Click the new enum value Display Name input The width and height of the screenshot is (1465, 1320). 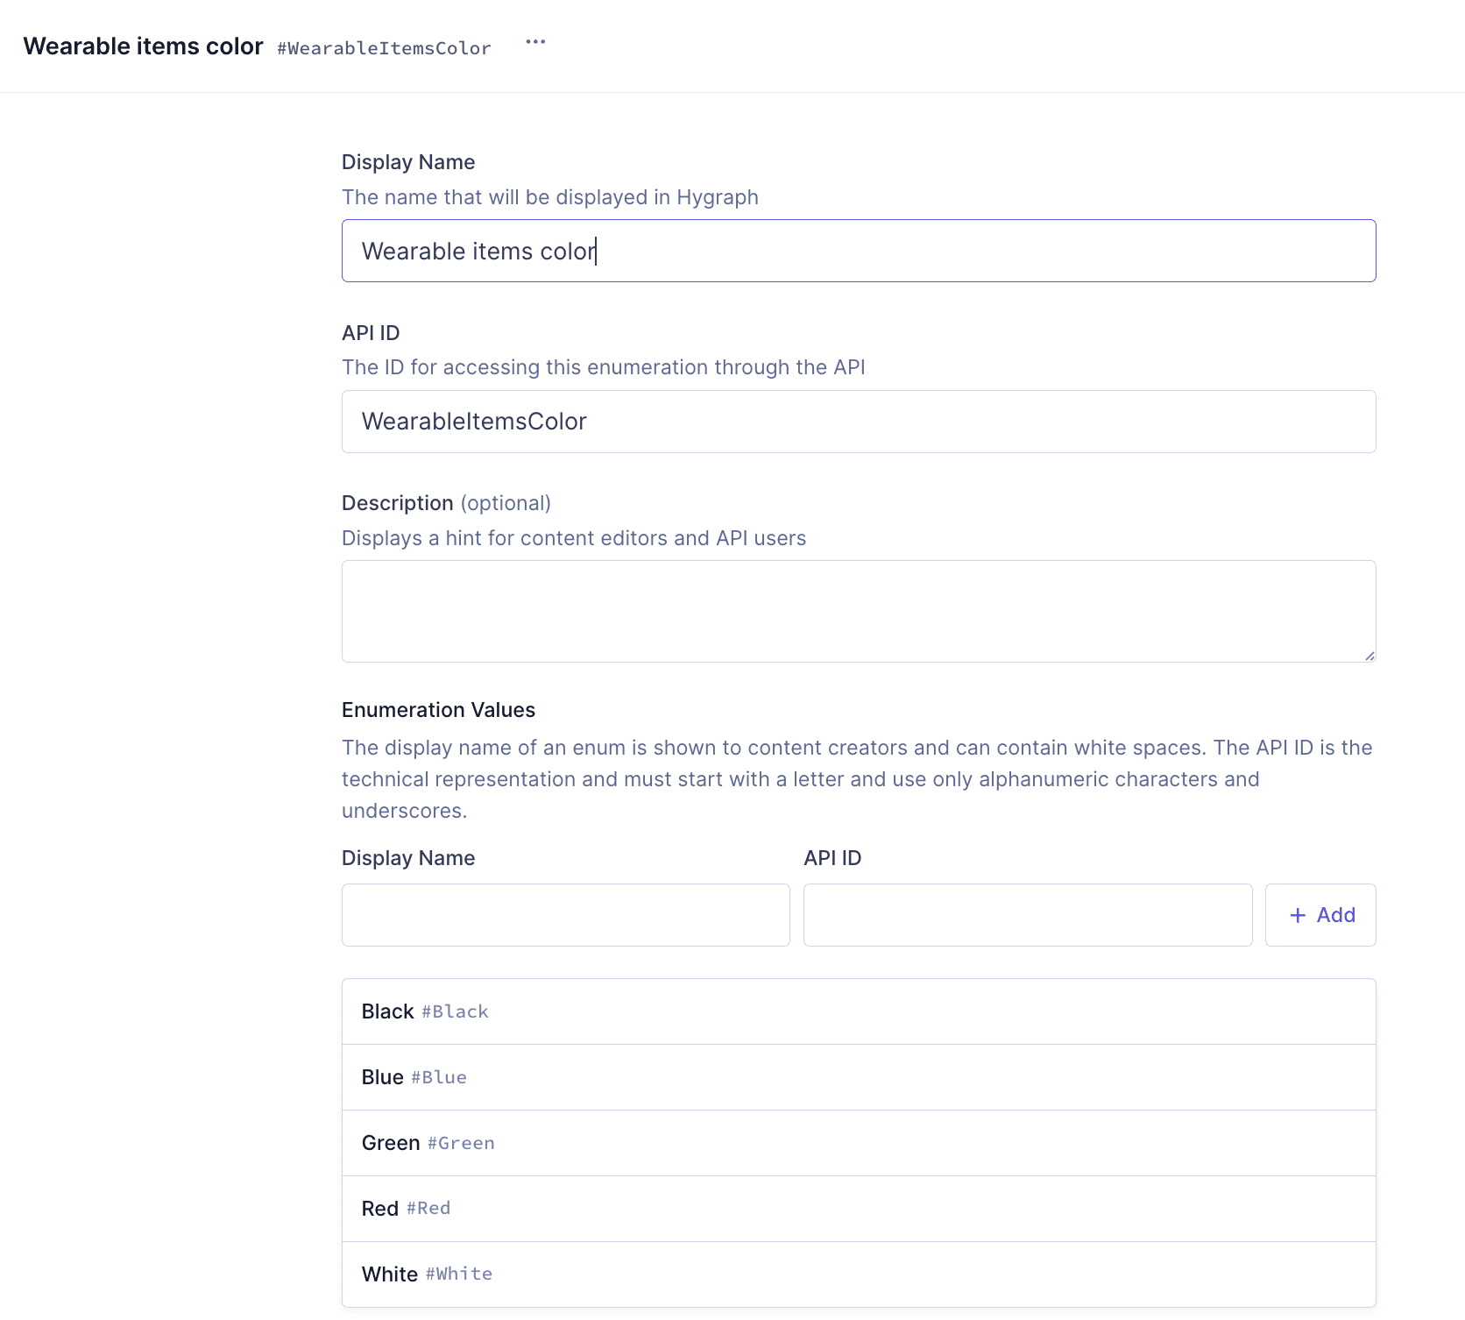(565, 915)
